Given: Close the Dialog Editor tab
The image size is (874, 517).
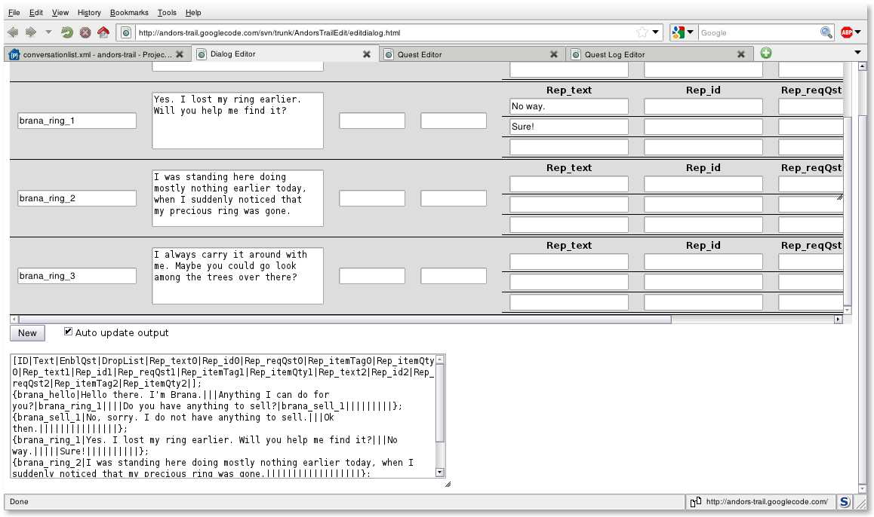Looking at the screenshot, I should pyautogui.click(x=366, y=54).
